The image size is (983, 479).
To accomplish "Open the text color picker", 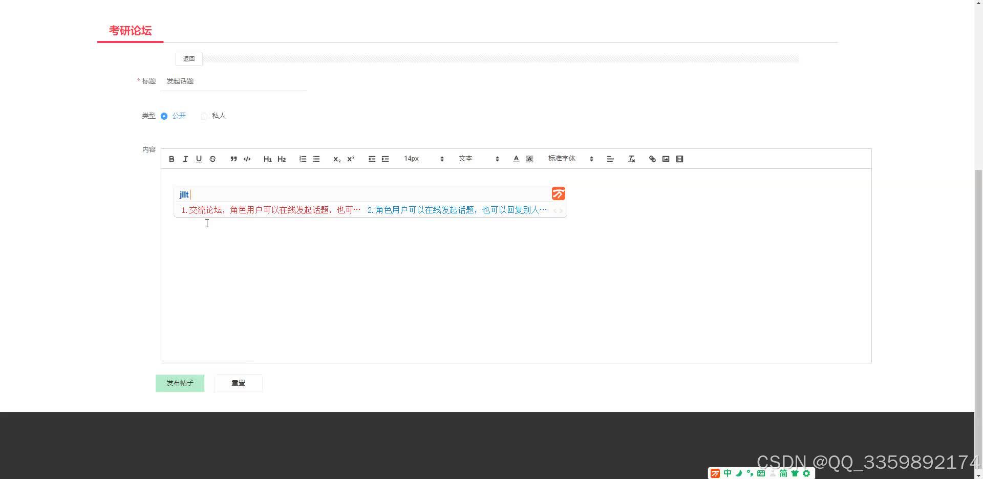I will click(x=516, y=159).
